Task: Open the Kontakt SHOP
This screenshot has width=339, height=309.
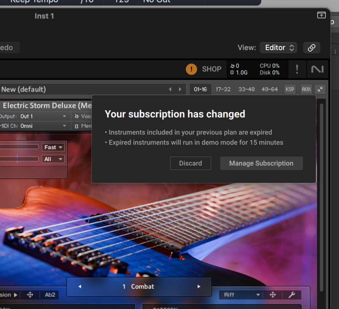Action: click(x=212, y=69)
